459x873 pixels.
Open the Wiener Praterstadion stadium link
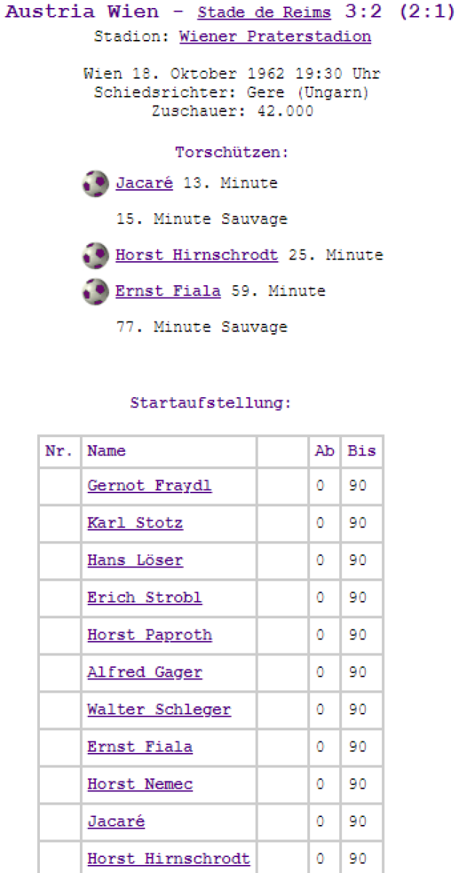(x=275, y=36)
